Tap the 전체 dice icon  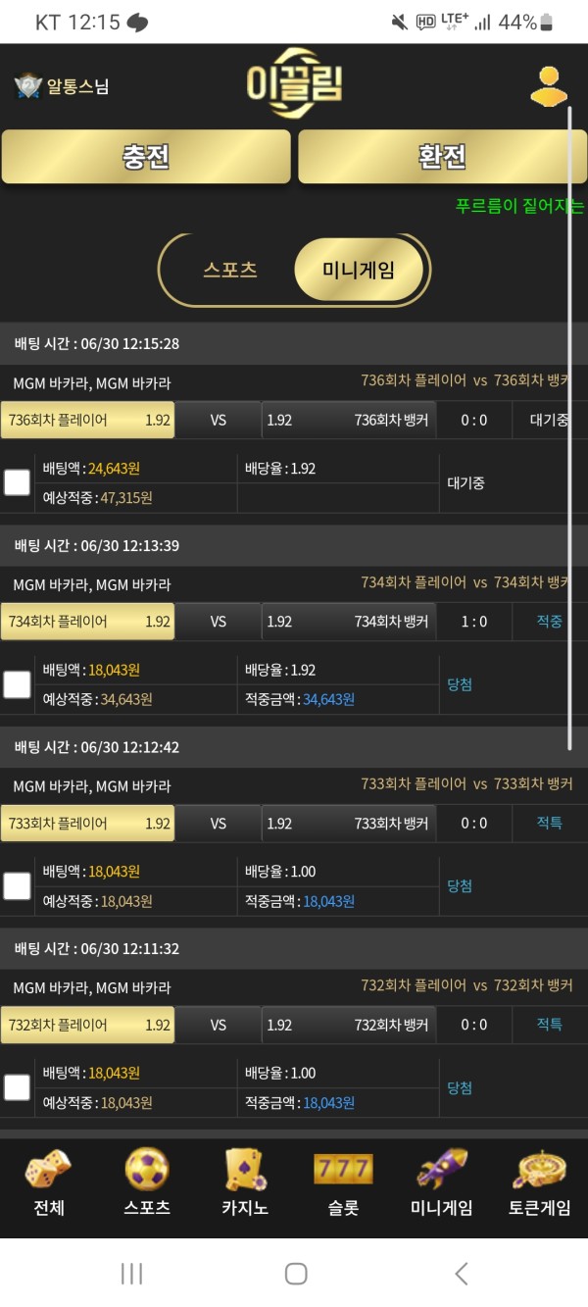[x=48, y=1170]
